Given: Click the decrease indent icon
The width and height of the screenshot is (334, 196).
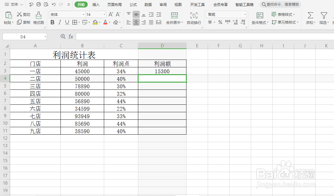Looking at the screenshot, I should coord(151,14).
